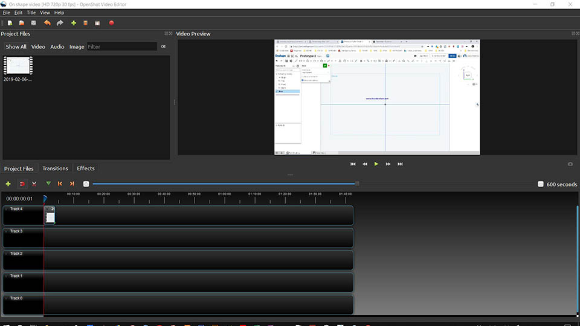Choose profile from the main toolbar

85,23
